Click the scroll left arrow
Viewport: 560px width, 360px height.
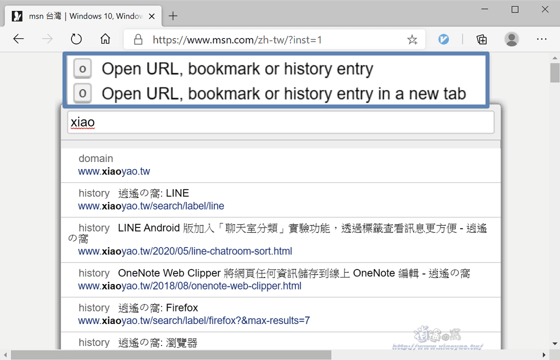5,355
